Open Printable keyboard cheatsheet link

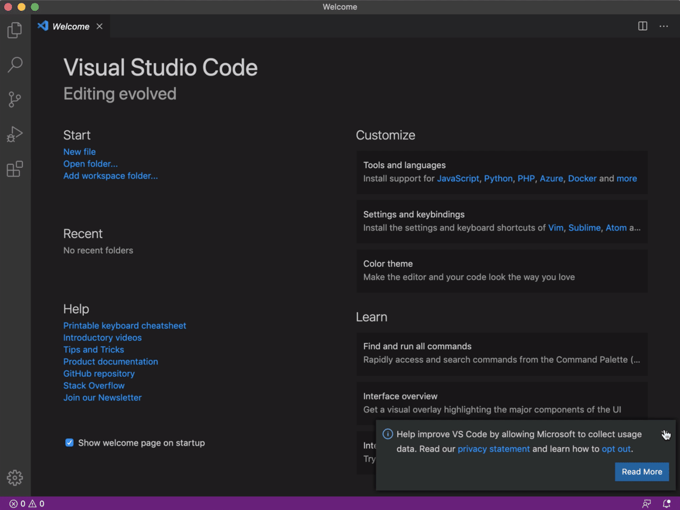point(125,325)
